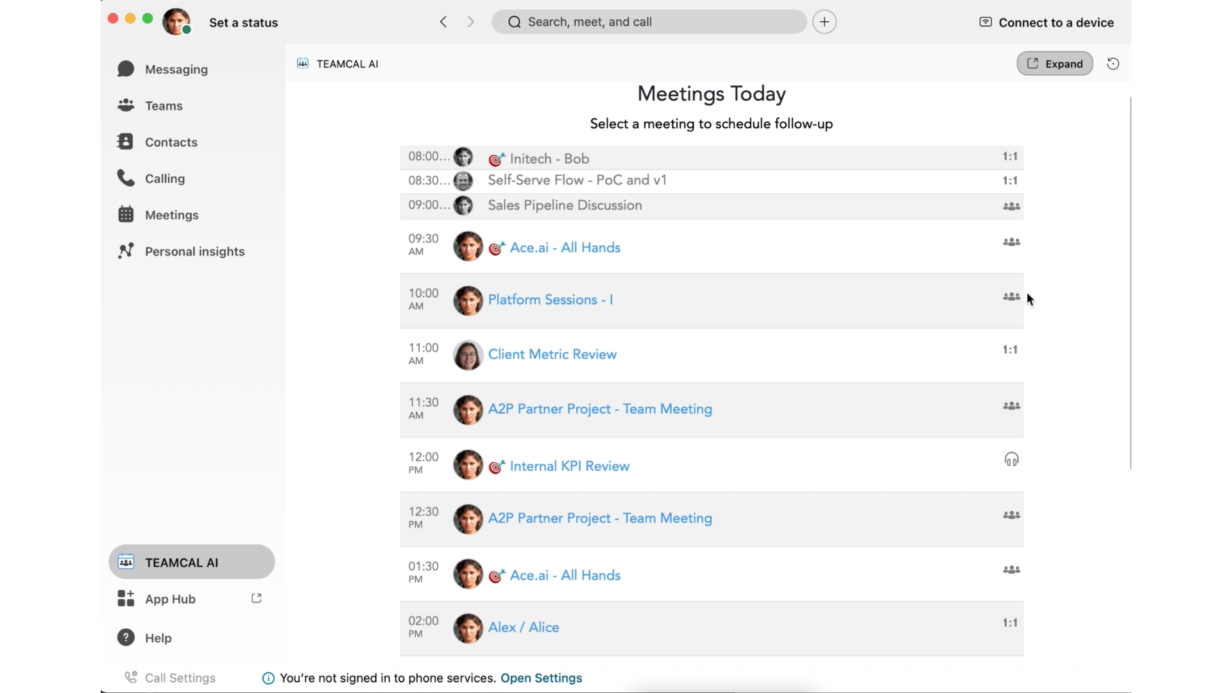Click the group icon on 12:30 PM A2P row
The height and width of the screenshot is (693, 1232).
click(1011, 515)
